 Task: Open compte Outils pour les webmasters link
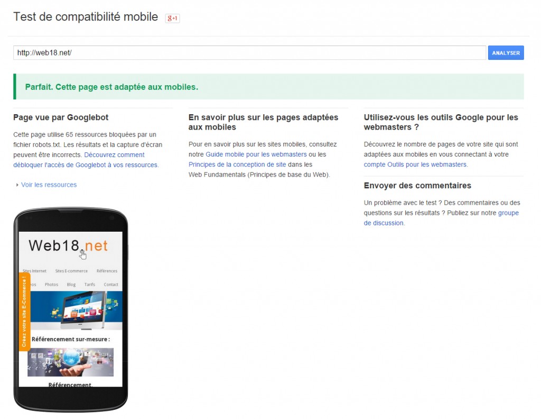(x=415, y=165)
